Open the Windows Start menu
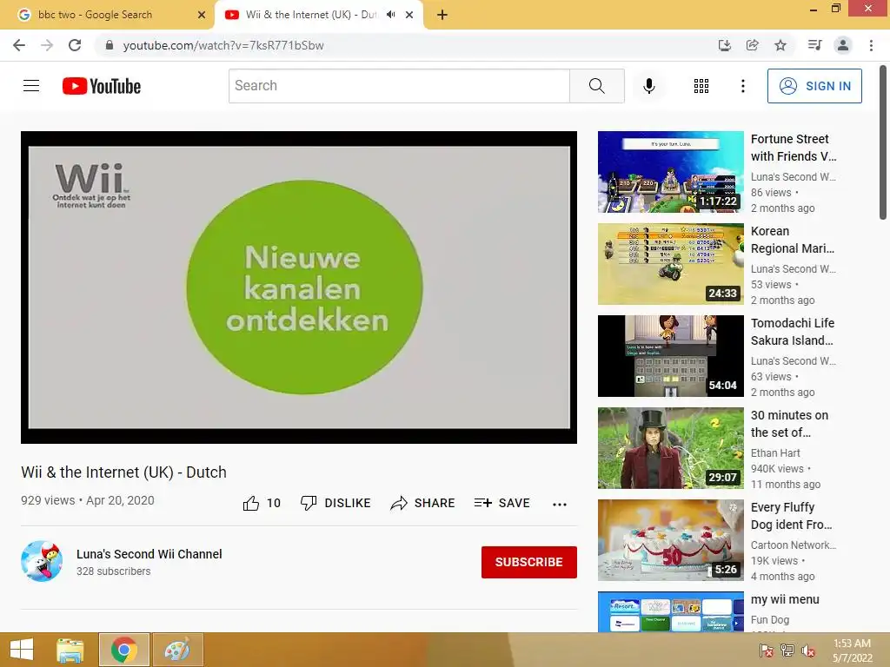Screen dimensions: 890x667 pyautogui.click(x=22, y=650)
